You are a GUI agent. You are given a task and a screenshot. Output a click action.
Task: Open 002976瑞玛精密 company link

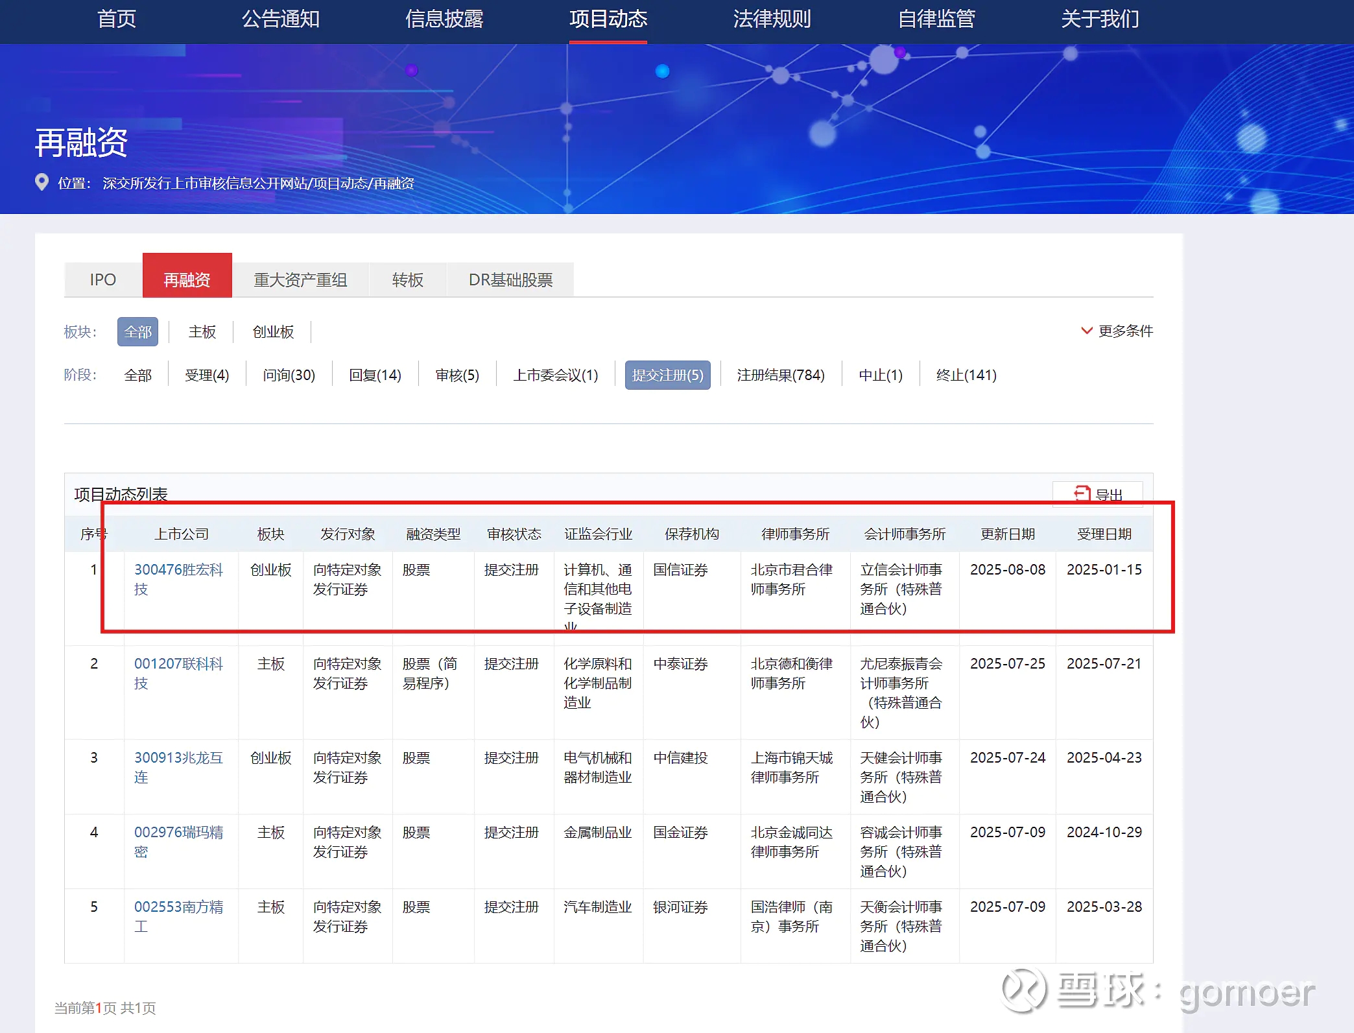click(178, 842)
